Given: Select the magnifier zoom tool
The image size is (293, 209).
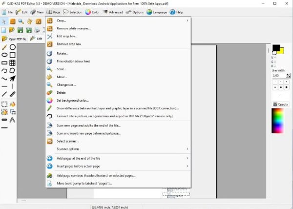Looking at the screenshot, I should click(x=21, y=21).
